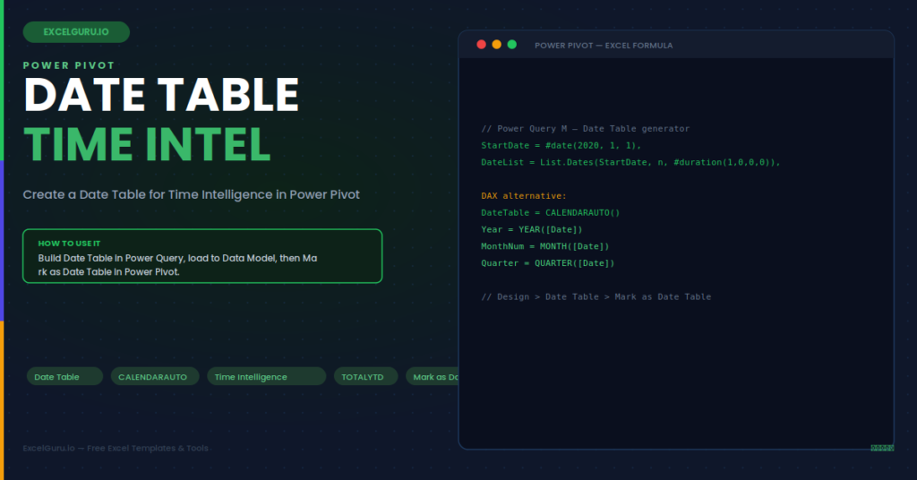
Task: Click the yellow window dot in the code panel
Action: [496, 45]
